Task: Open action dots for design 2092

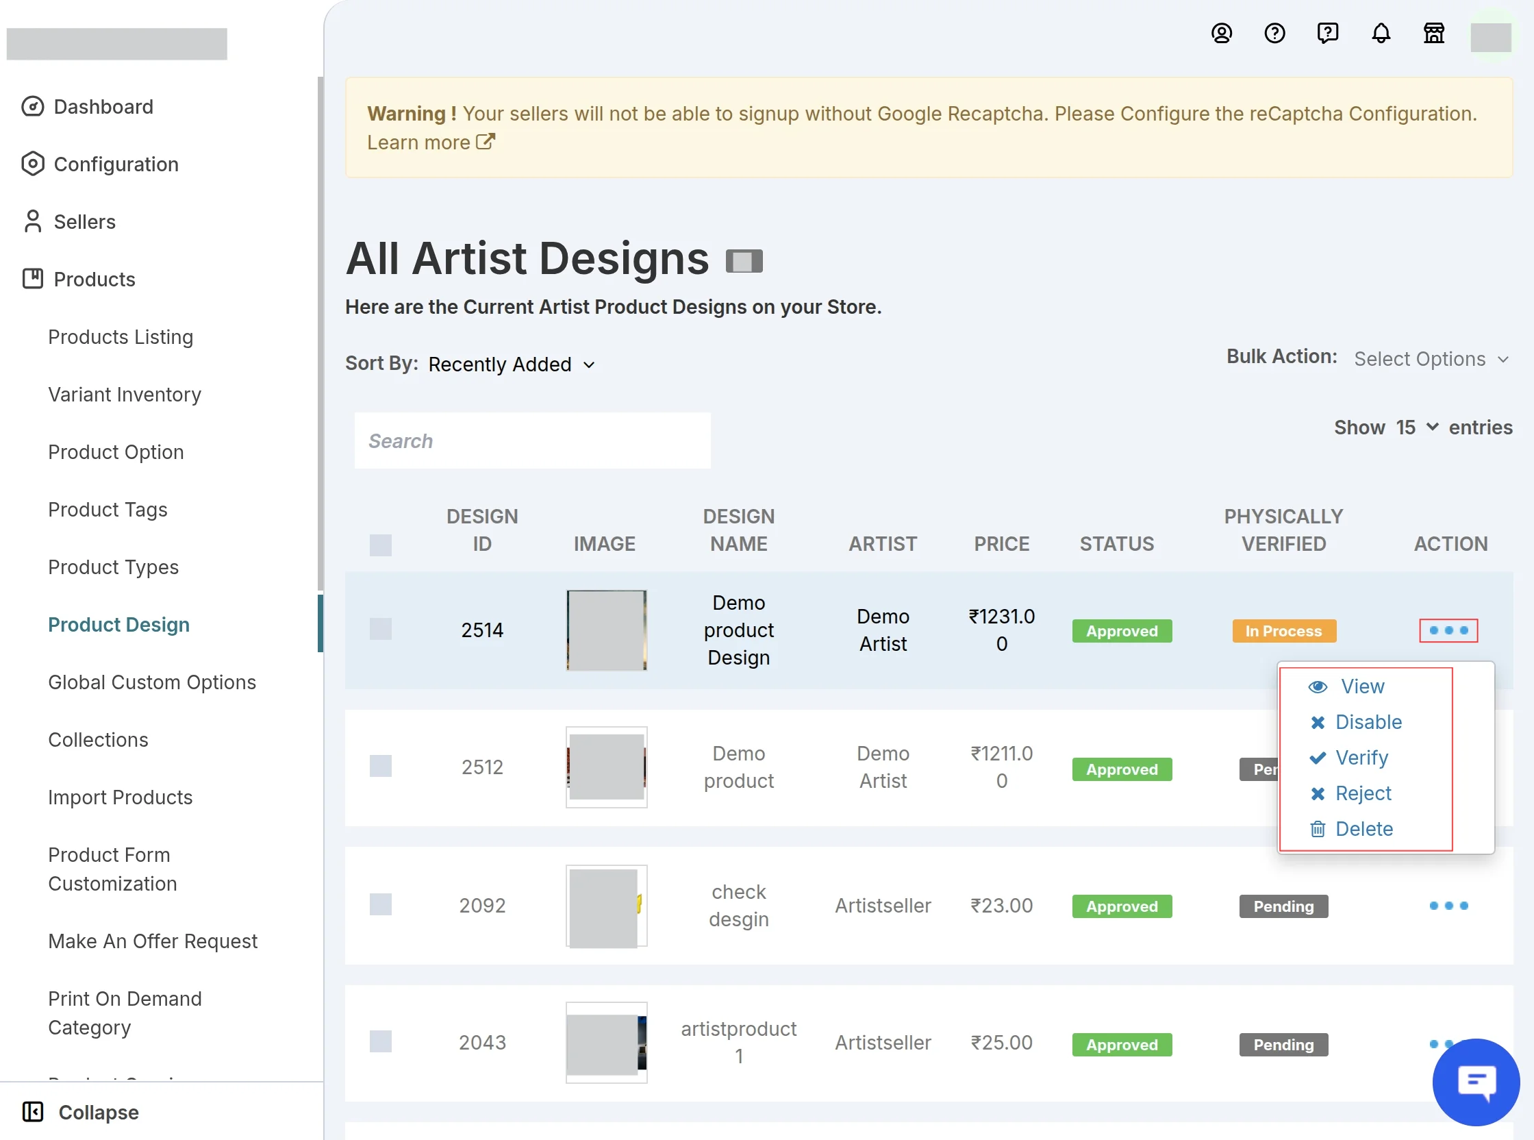Action: tap(1448, 906)
